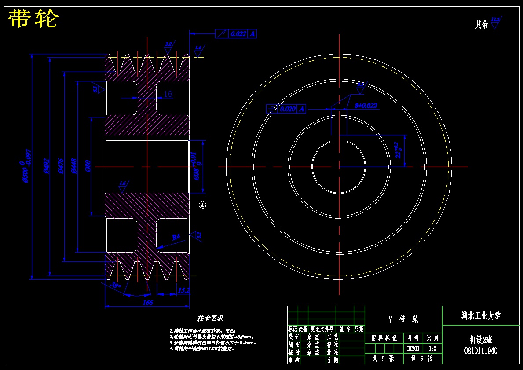Click the 38° groove angle dimension

[x=116, y=285]
